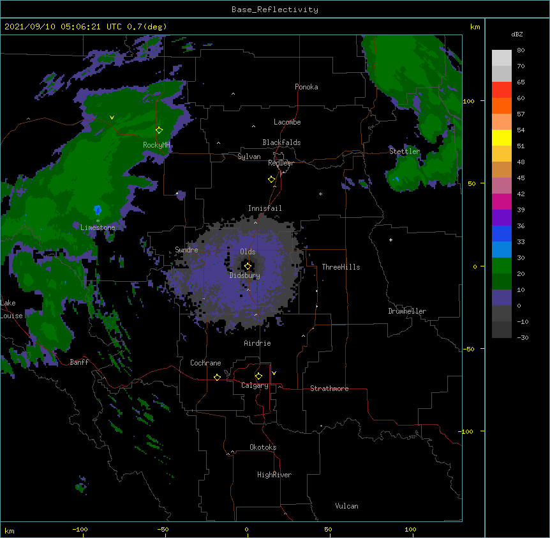Click the yellow diamond marker near RockyMH
This screenshot has height=538, width=550.
tap(159, 130)
